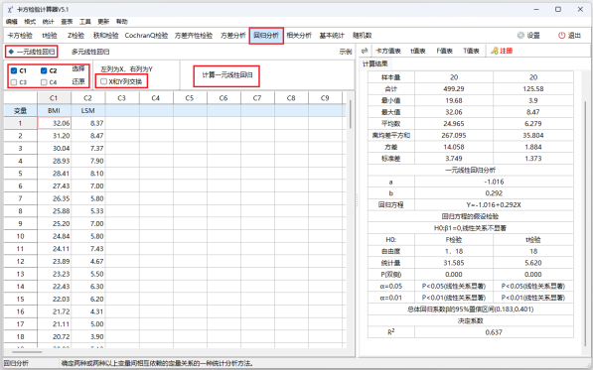Switch to the 随机数 tab
Image resolution: width=593 pixels, height=370 pixels.
point(363,36)
